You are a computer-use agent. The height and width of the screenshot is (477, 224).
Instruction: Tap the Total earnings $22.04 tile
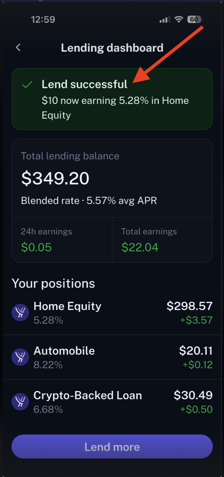pyautogui.click(x=163, y=240)
